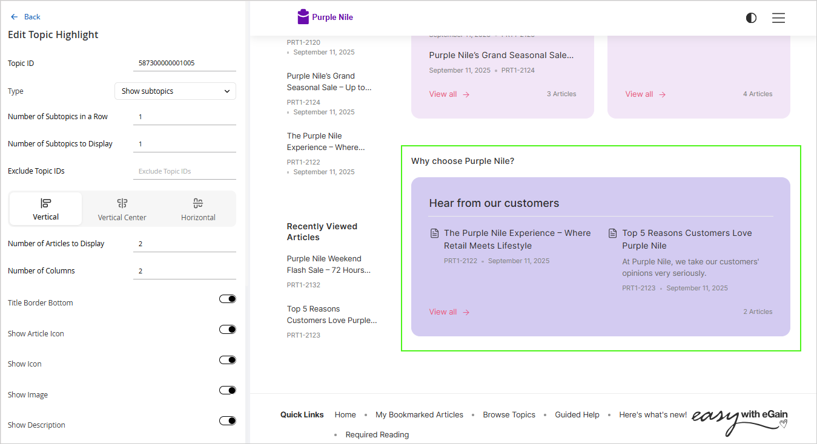Open Purple Nile Weekend Flash Sale recent article

[328, 264]
